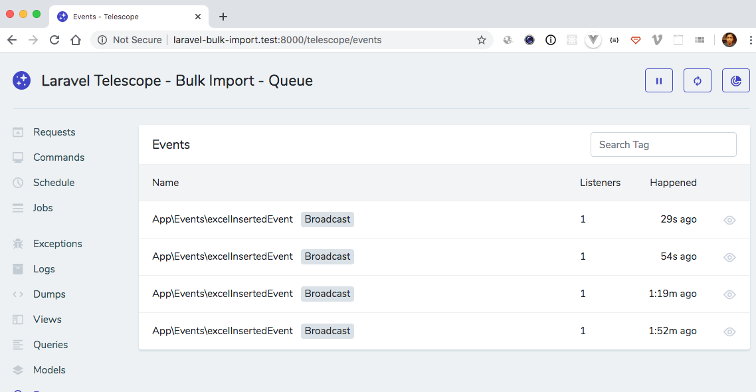Viewport: 756px width, 392px height.
Task: Click the Happened column header
Action: (x=673, y=183)
